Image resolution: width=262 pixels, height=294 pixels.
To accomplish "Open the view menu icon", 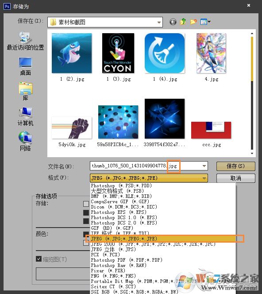I will pyautogui.click(x=205, y=22).
